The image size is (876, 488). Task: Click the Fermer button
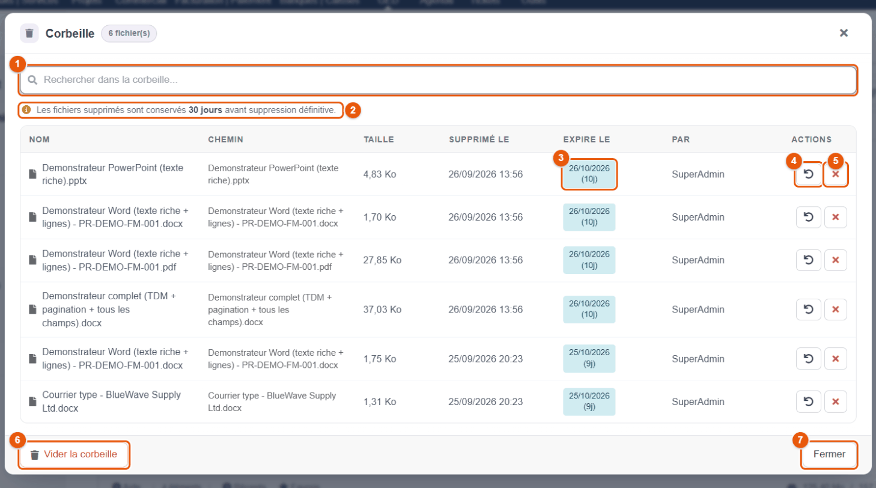coord(829,454)
